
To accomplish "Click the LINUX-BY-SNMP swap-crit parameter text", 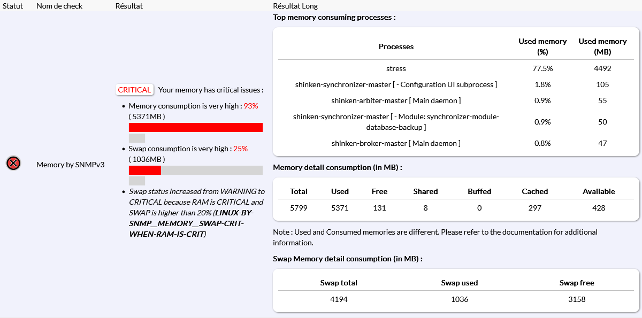I will [x=186, y=223].
